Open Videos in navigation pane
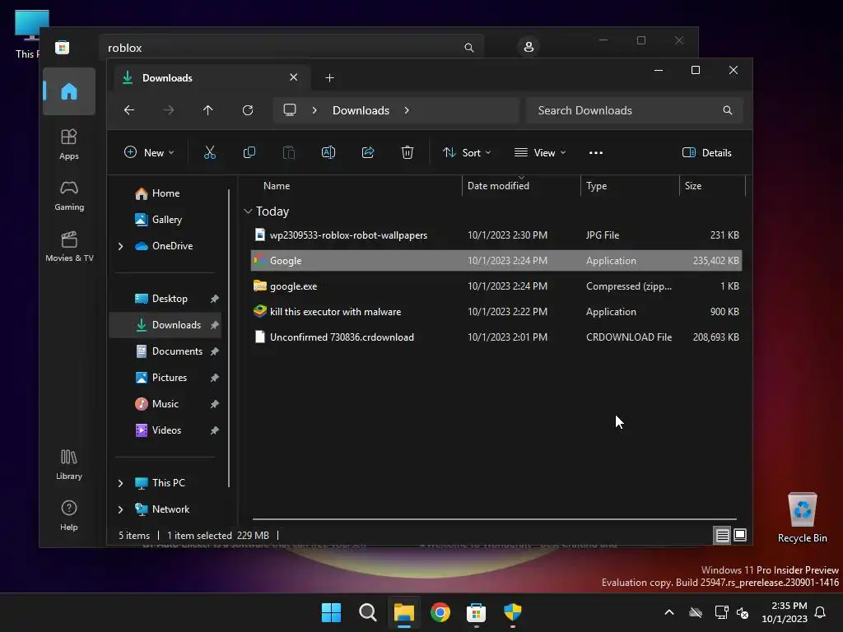The height and width of the screenshot is (632, 843). 165,430
